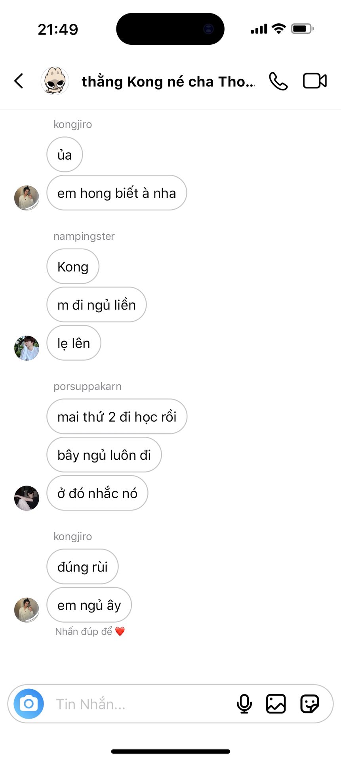
Task: Open the photo gallery icon
Action: (276, 704)
